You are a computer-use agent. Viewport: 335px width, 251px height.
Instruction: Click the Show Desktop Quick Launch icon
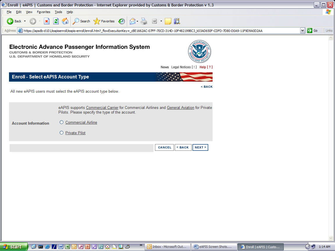pyautogui.click(x=34, y=247)
